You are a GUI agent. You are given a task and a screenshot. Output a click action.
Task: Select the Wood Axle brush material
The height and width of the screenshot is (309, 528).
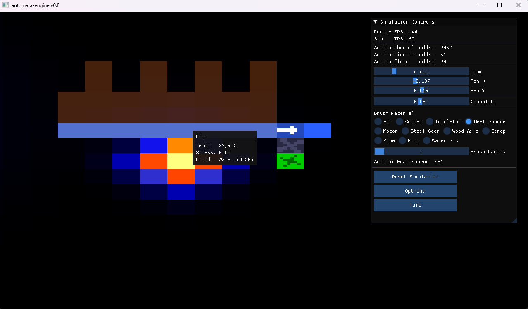click(x=447, y=131)
